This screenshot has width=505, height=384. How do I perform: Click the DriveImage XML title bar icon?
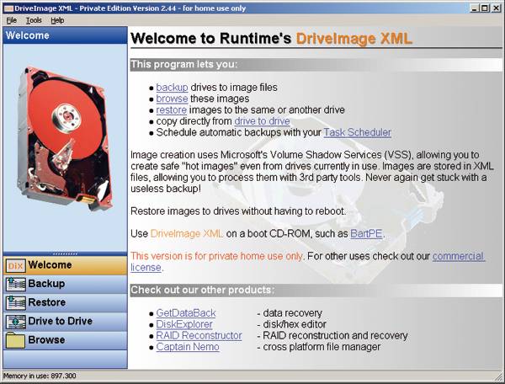click(x=8, y=8)
